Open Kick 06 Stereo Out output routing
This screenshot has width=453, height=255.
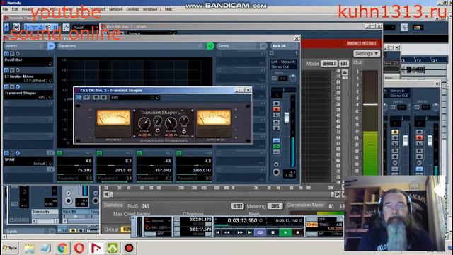(283, 67)
